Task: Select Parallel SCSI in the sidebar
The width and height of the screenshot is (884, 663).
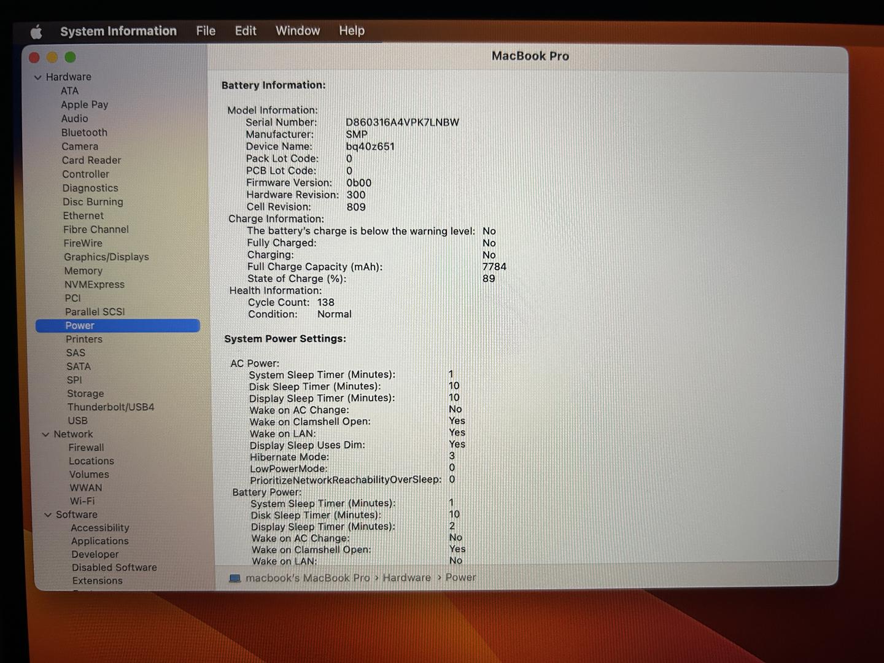Action: [x=95, y=312]
